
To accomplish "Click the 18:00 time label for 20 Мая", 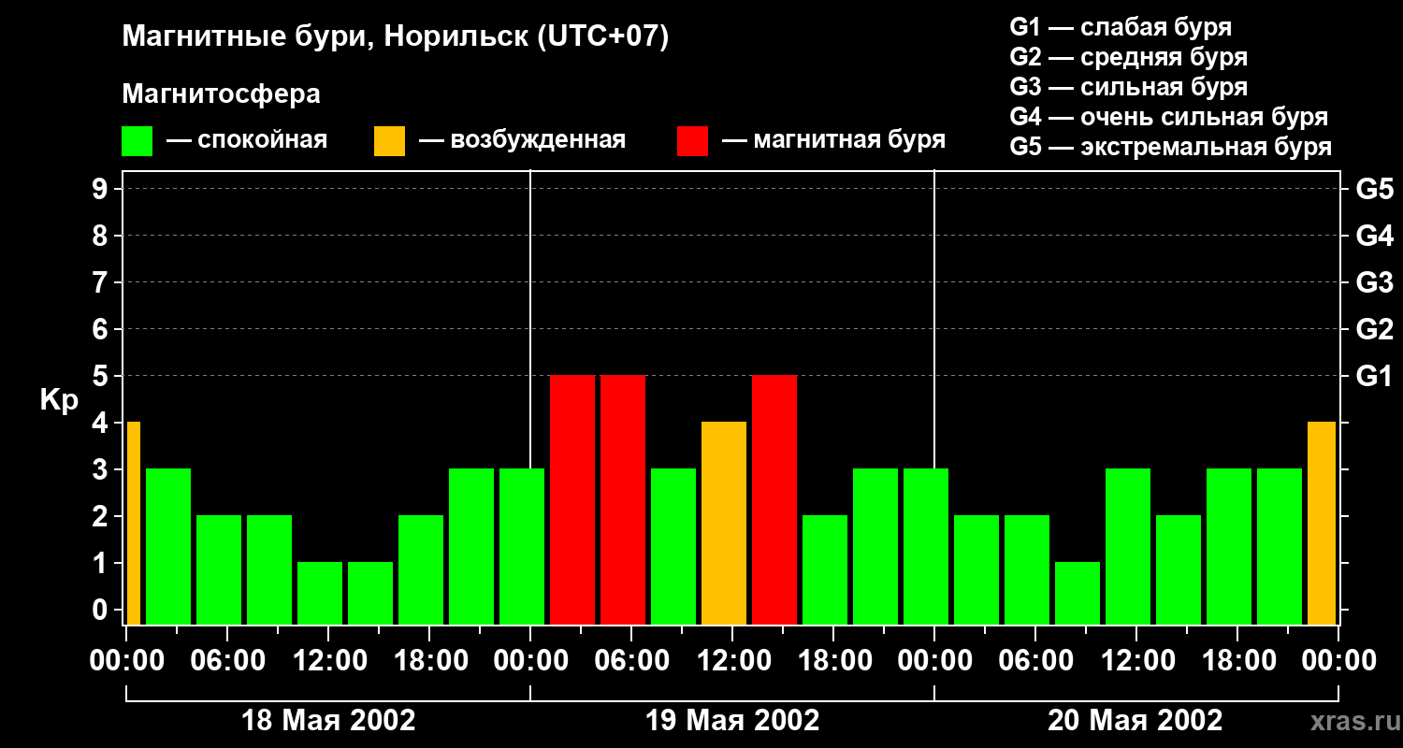I will (x=1237, y=661).
